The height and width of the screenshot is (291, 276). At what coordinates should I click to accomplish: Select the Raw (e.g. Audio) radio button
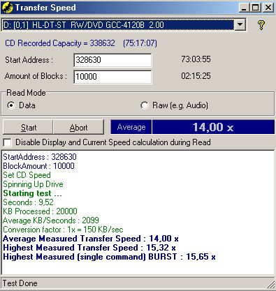pyautogui.click(x=145, y=105)
